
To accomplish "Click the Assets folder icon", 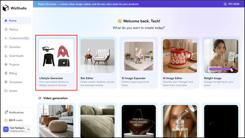I will [x=6, y=91].
